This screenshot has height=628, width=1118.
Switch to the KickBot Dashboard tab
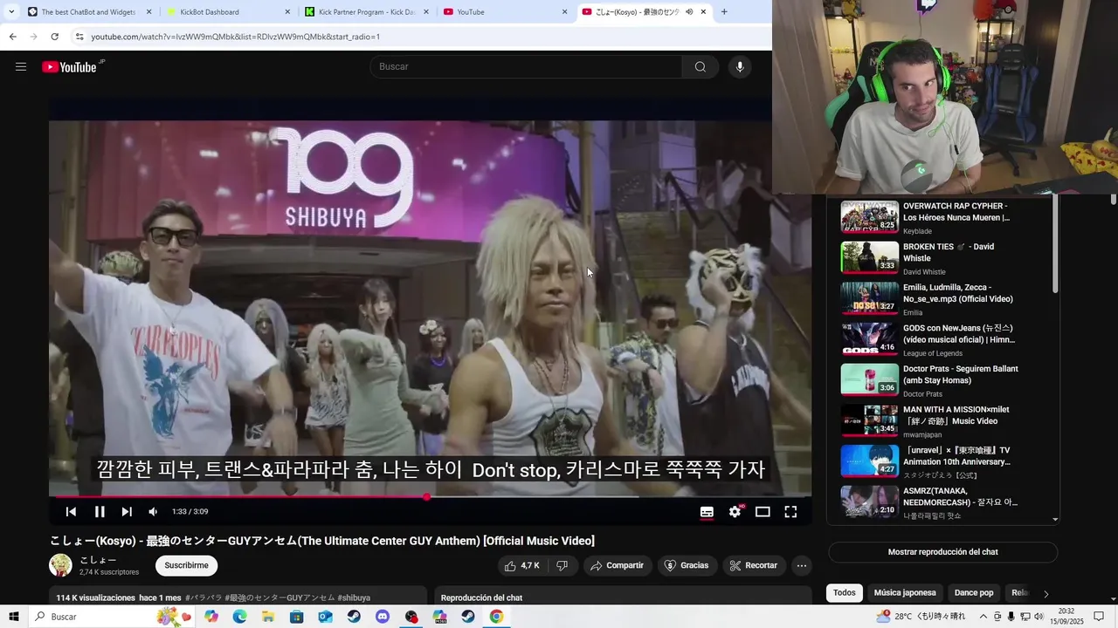point(229,12)
